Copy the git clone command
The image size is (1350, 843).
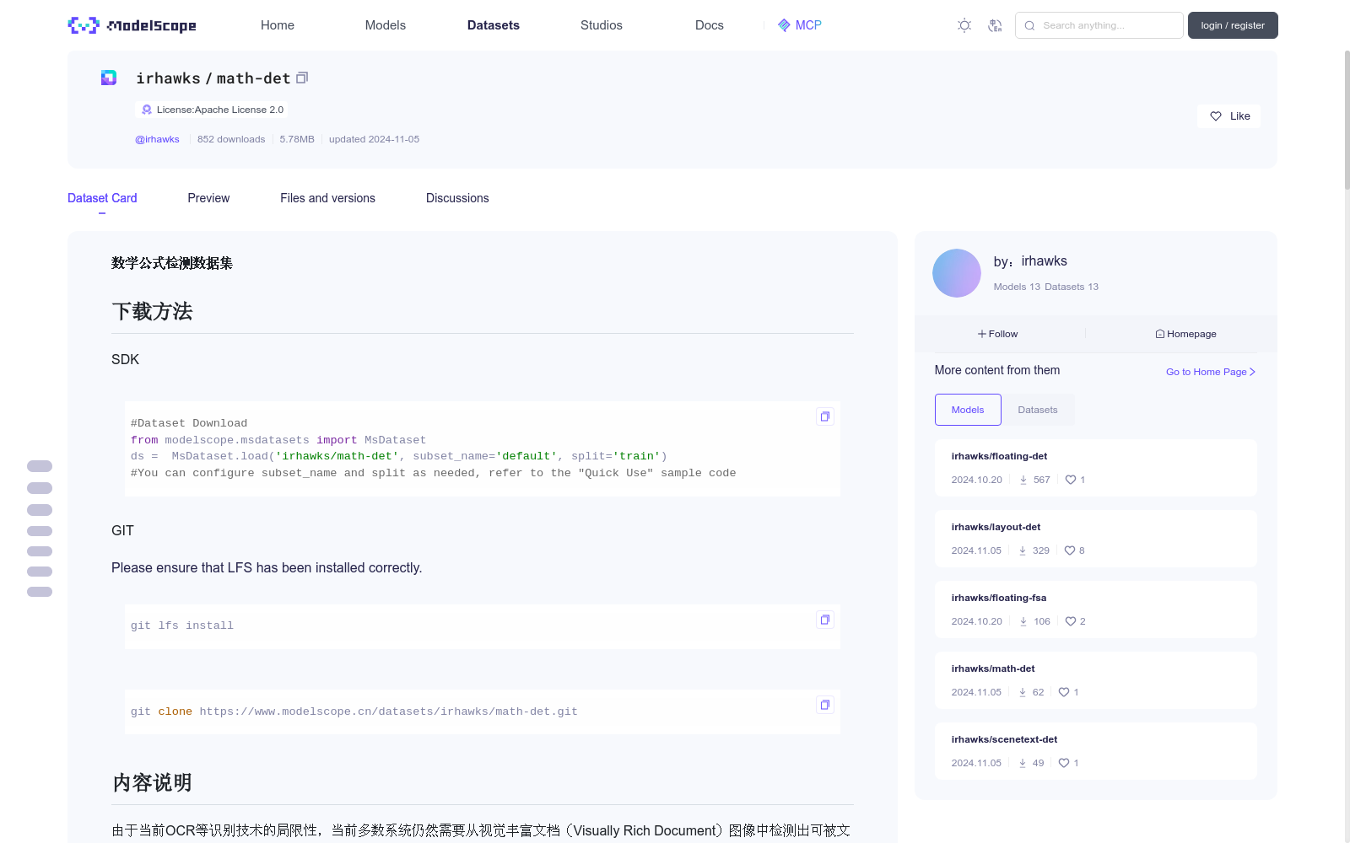click(x=825, y=705)
